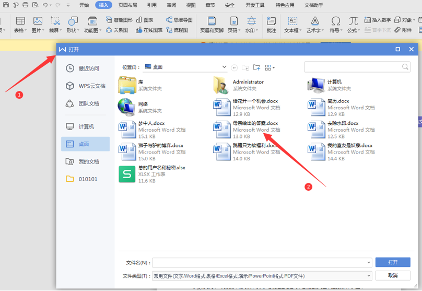Select file 我的室友是妖孽.docx
Viewport: 422px width, 291px height.
pyautogui.click(x=341, y=152)
